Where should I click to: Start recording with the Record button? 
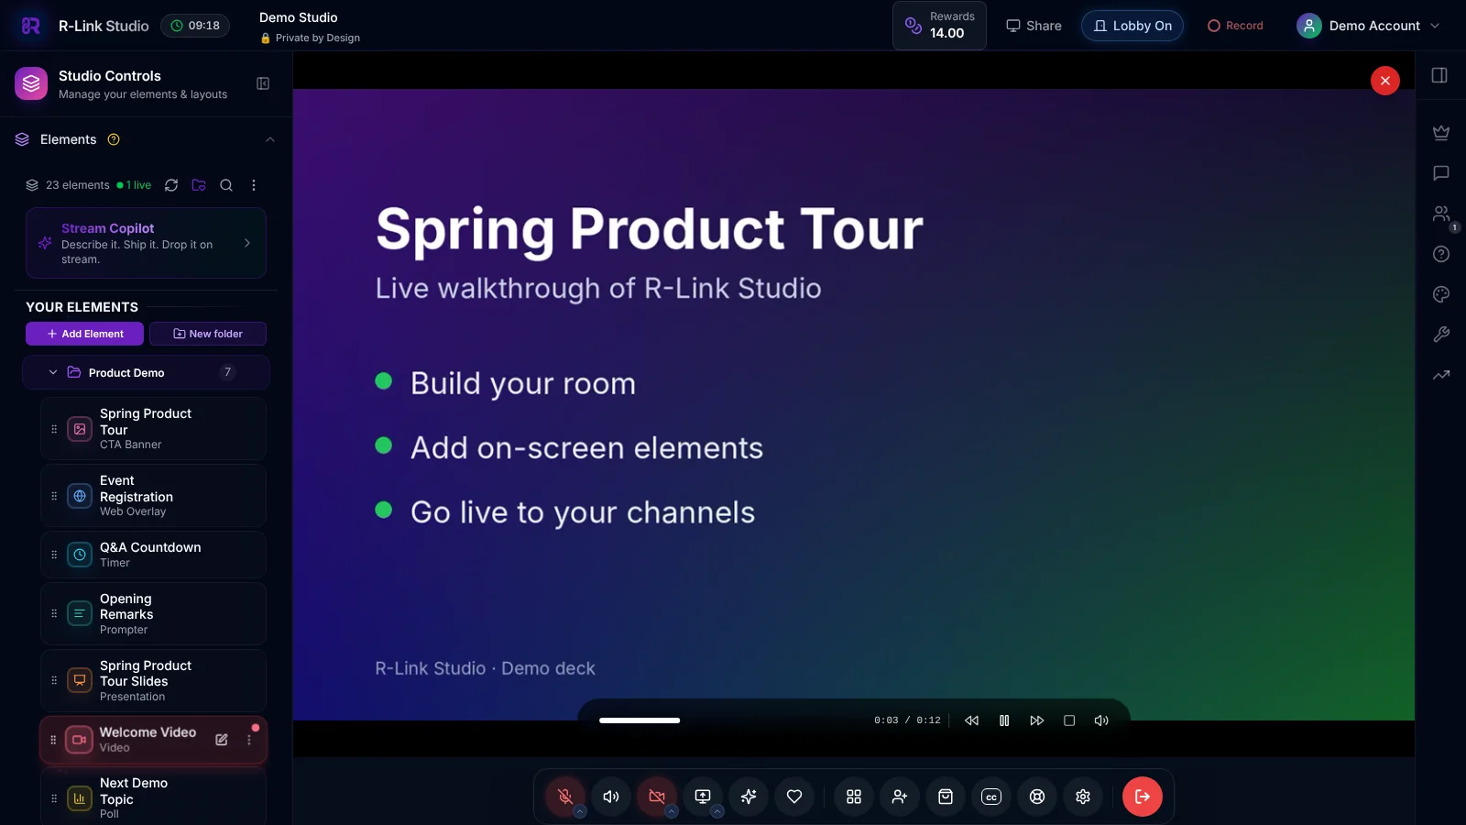(x=1235, y=26)
